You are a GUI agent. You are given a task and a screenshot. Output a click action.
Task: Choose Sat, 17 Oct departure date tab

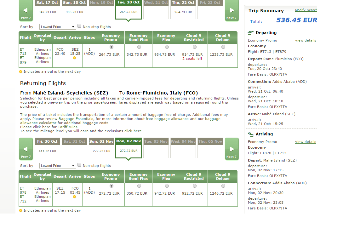point(47,9)
